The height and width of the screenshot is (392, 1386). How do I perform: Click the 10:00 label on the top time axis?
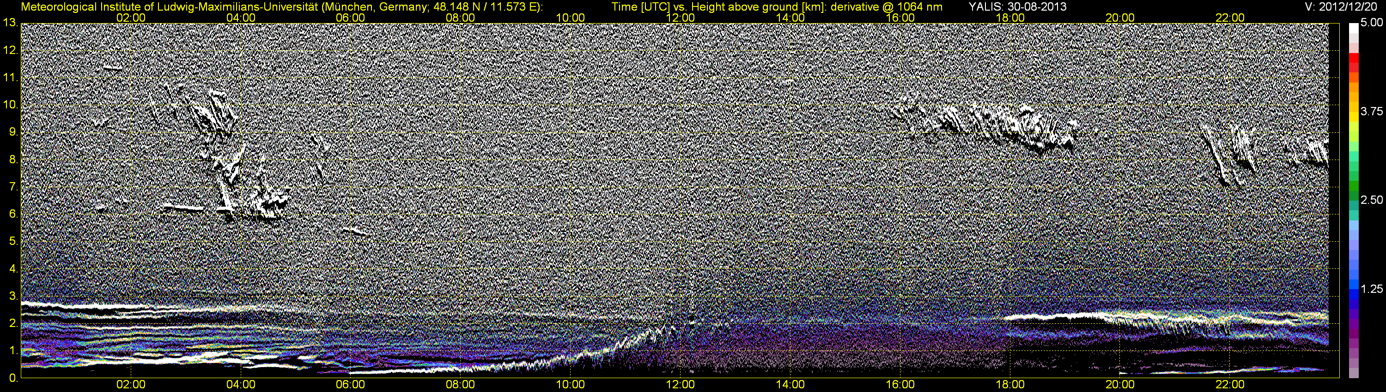(x=570, y=18)
